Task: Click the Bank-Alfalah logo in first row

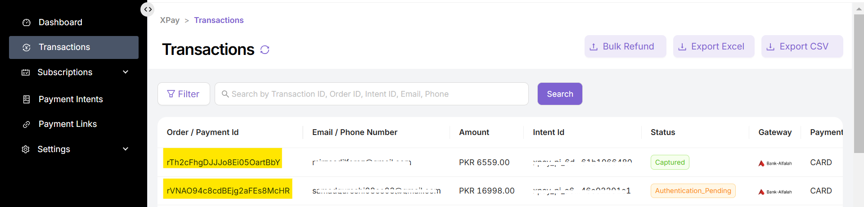Action: pos(775,163)
